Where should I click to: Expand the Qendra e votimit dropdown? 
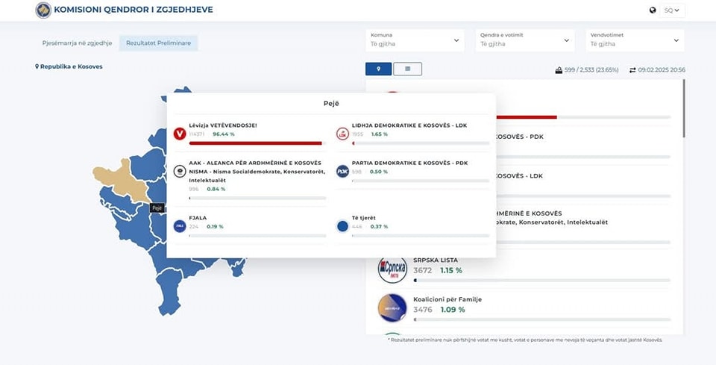point(525,40)
